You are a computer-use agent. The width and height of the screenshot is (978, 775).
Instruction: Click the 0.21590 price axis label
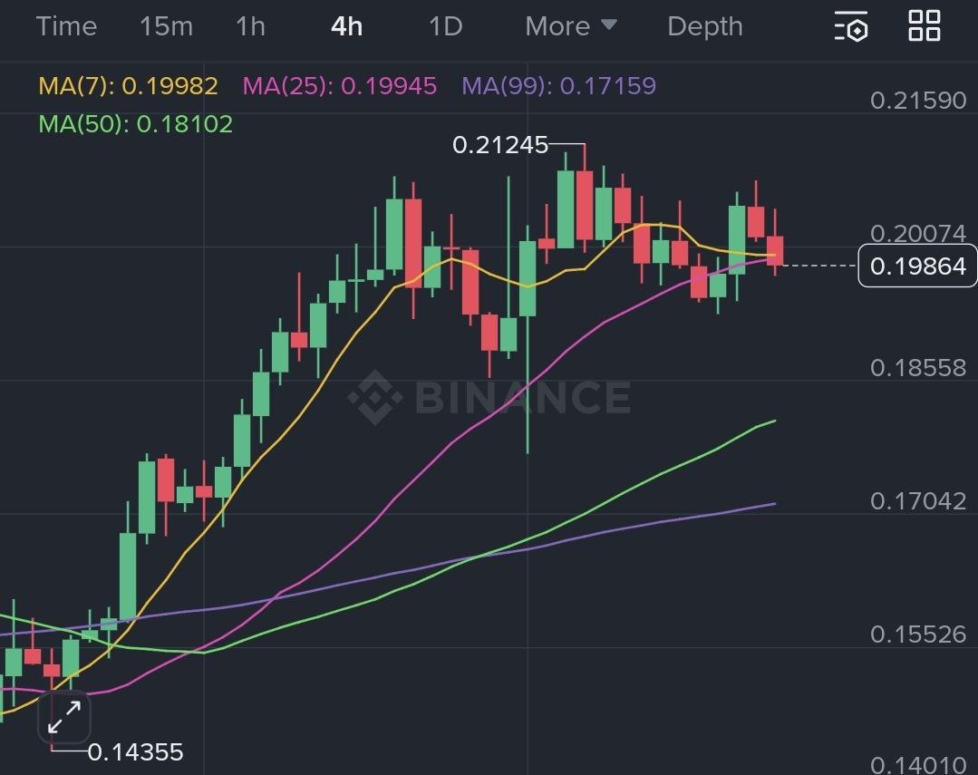pos(918,100)
